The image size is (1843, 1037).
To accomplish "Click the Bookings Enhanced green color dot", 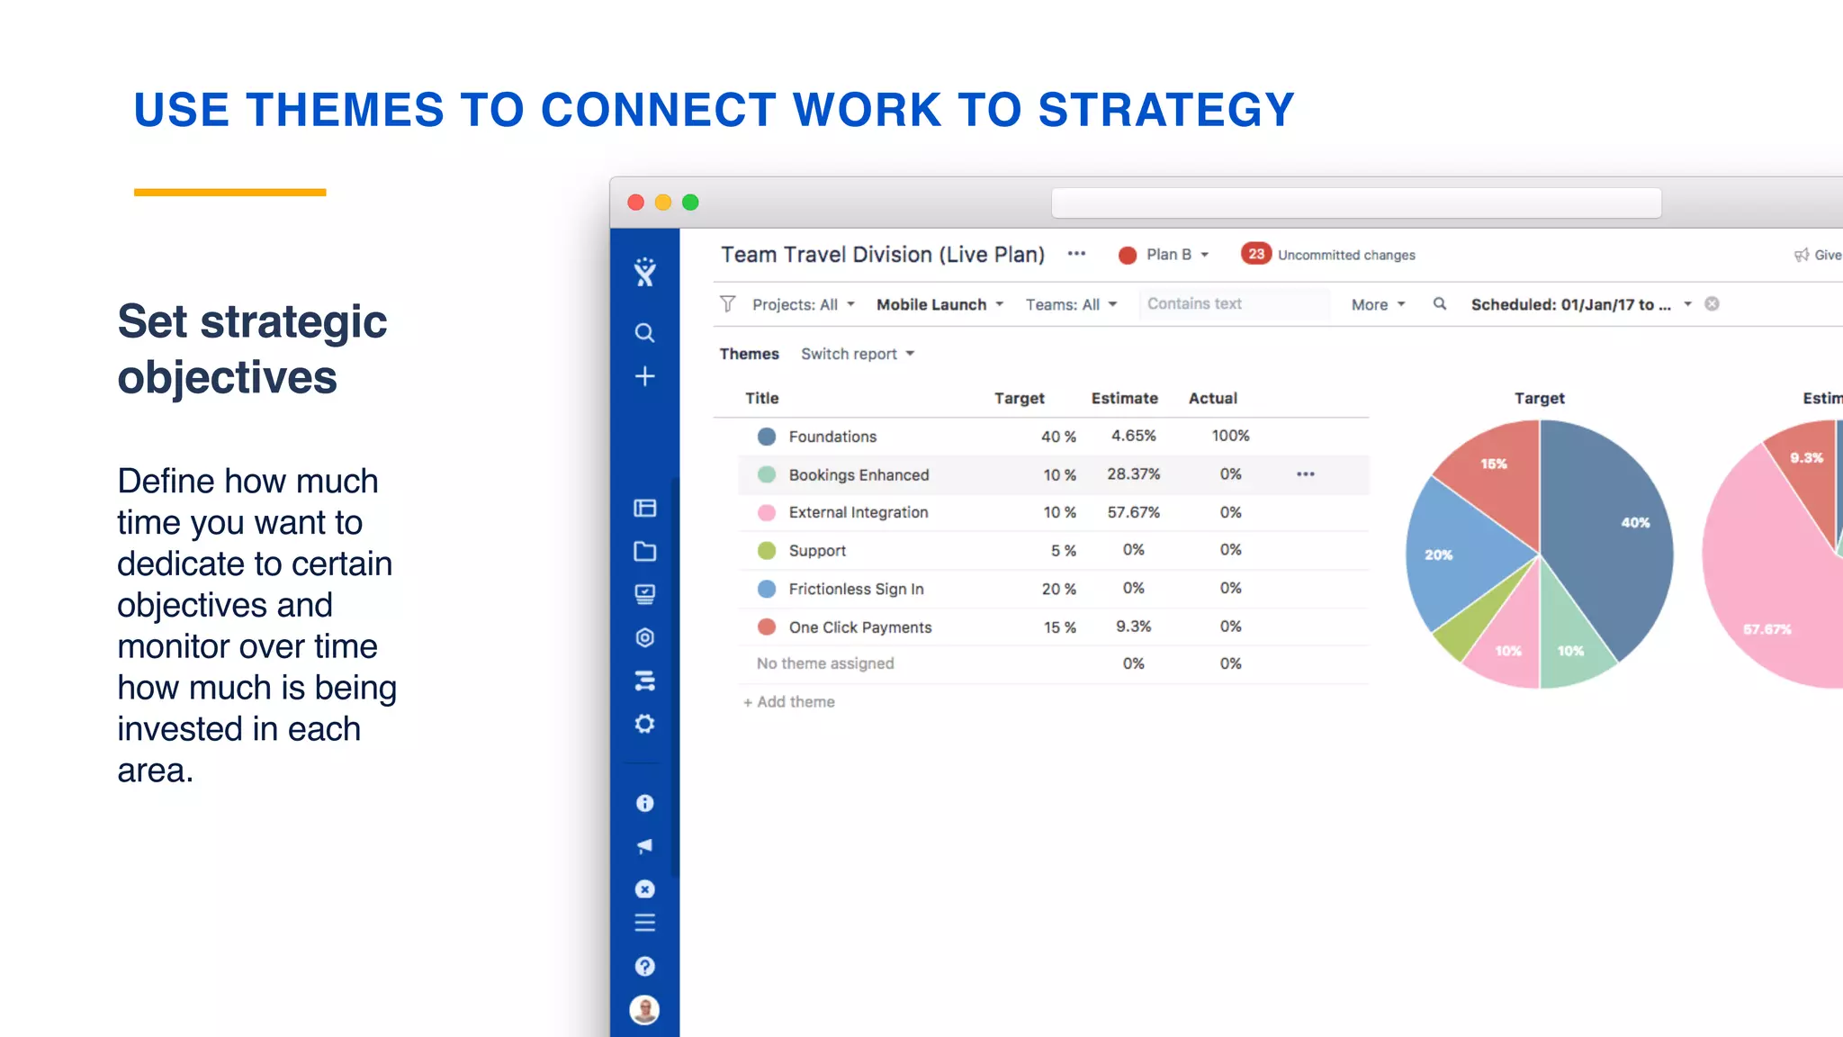I will (767, 474).
